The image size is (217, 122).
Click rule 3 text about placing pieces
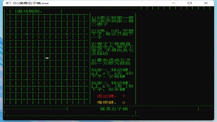click(x=112, y=49)
